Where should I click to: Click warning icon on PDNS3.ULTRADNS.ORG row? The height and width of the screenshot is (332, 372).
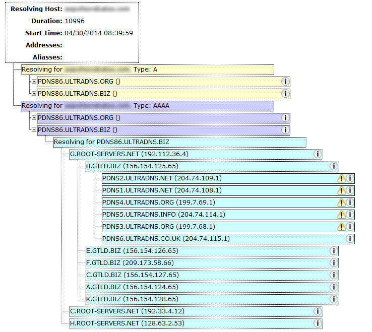tap(341, 227)
